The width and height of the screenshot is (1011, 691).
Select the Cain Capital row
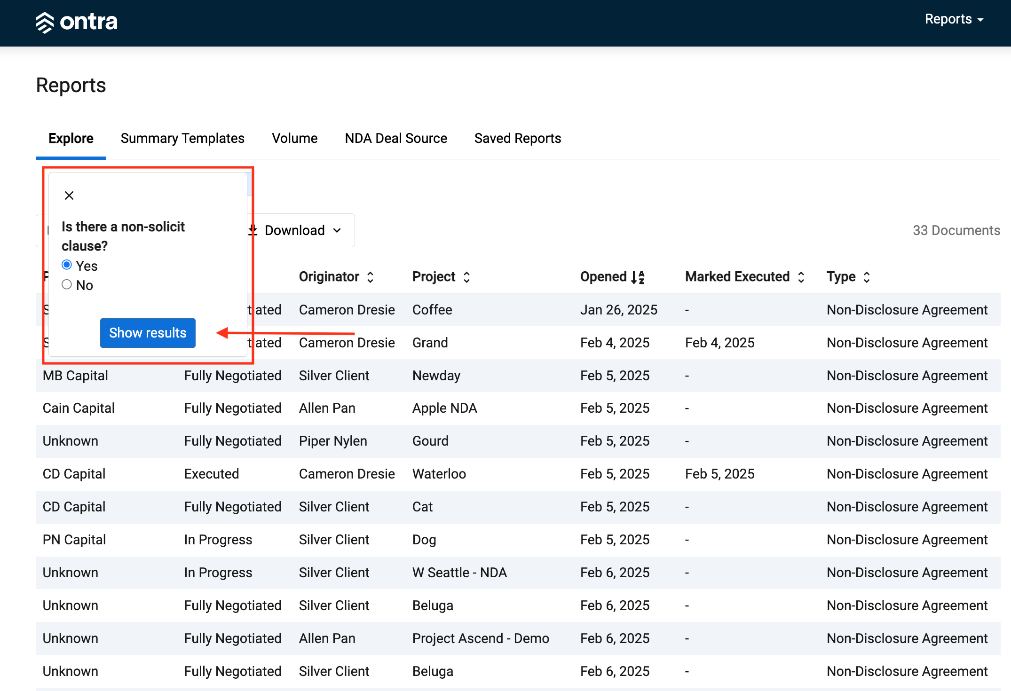518,408
